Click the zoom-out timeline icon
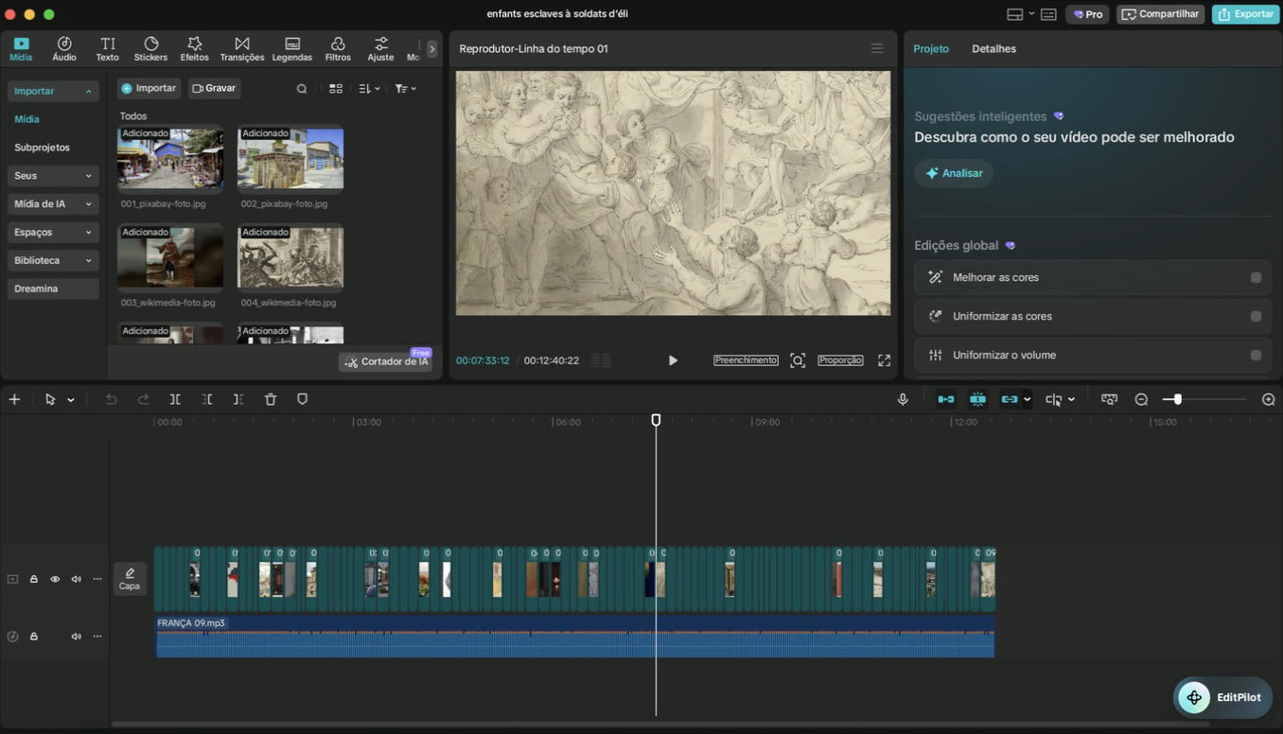 pyautogui.click(x=1141, y=399)
